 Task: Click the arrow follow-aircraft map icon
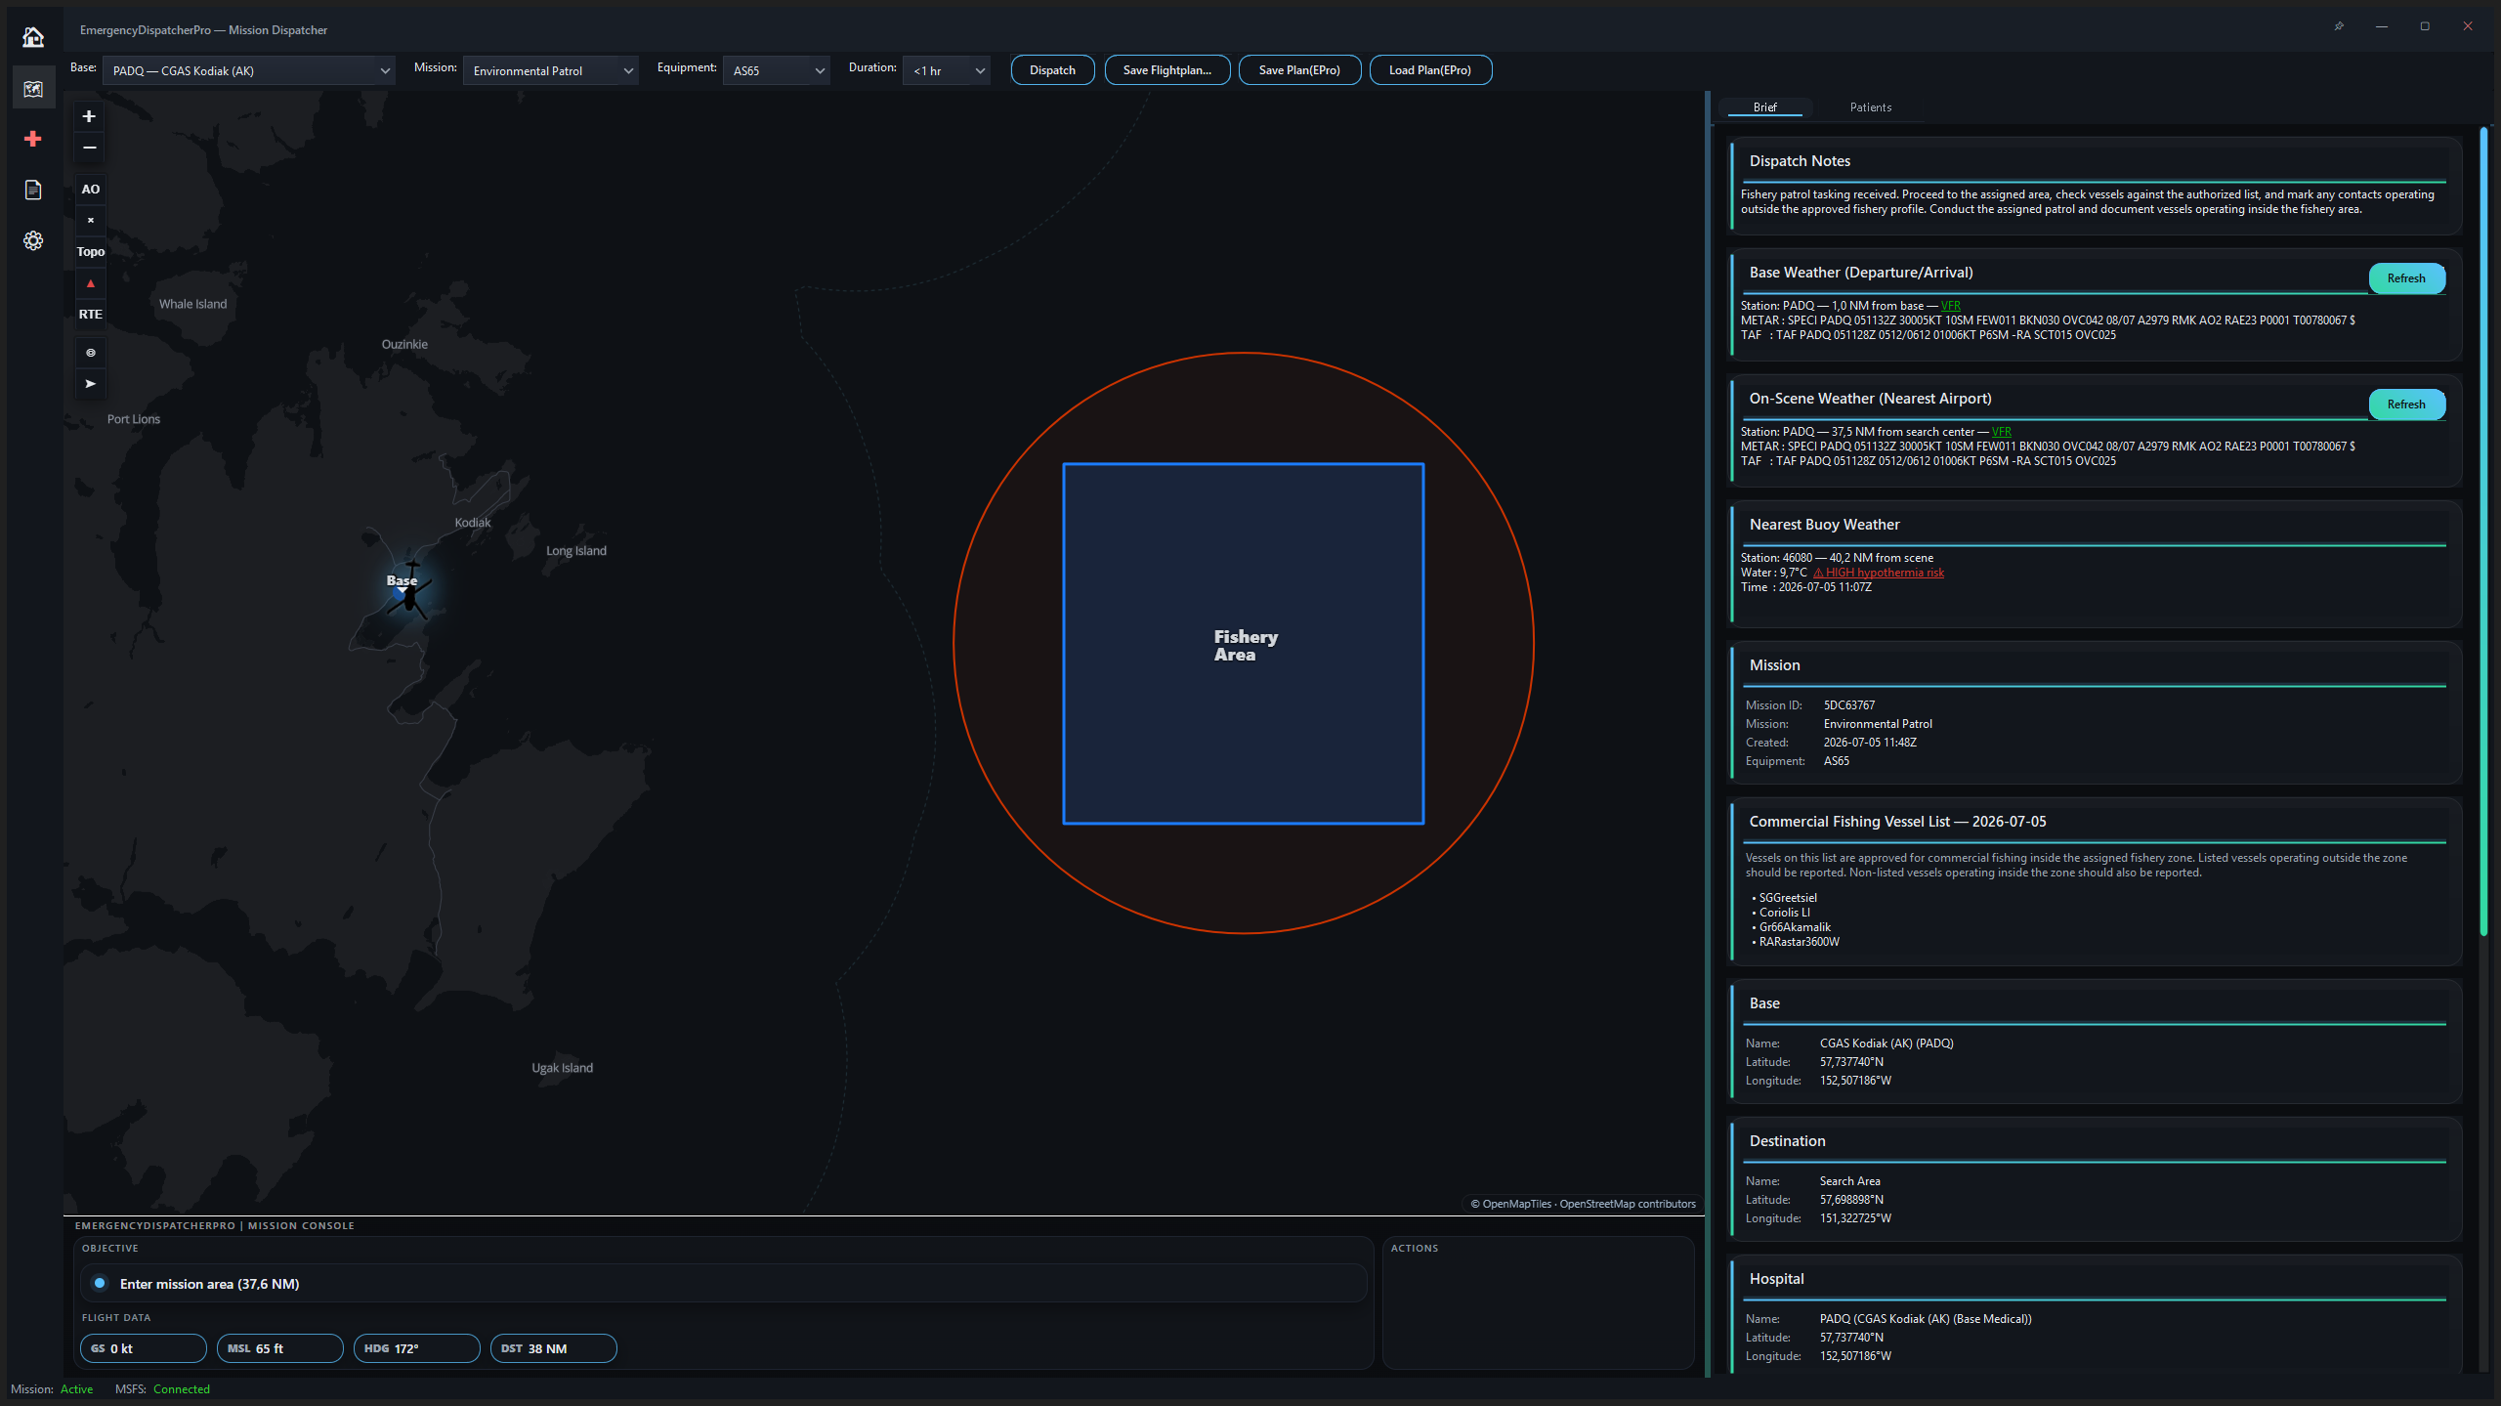click(x=91, y=384)
